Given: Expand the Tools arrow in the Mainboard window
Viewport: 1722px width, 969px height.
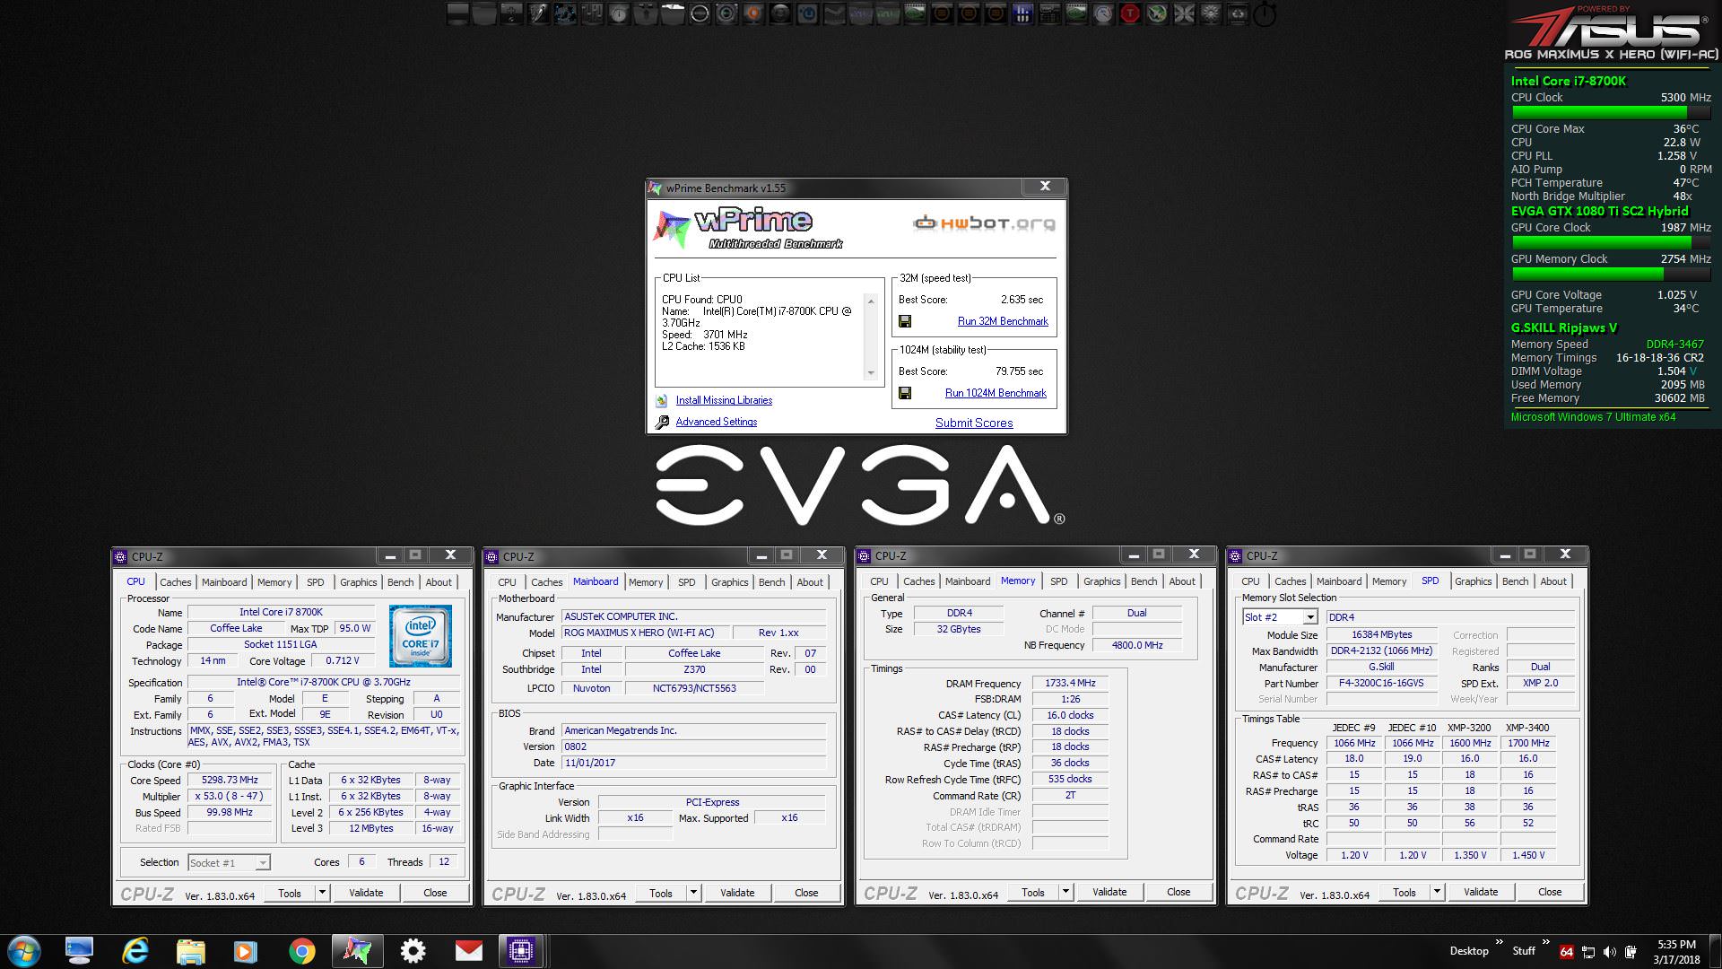Looking at the screenshot, I should click(x=692, y=893).
